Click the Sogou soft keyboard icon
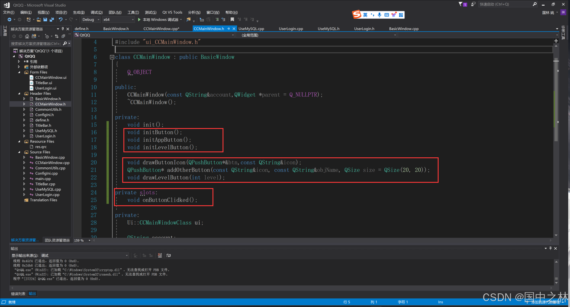The image size is (570, 307). [x=387, y=15]
